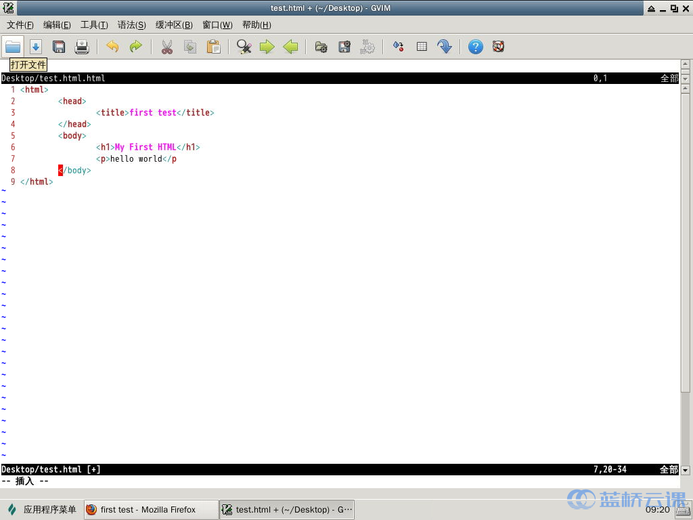Click the lifebuoy Find Help icon
Screen dimensions: 693x520
pos(499,47)
